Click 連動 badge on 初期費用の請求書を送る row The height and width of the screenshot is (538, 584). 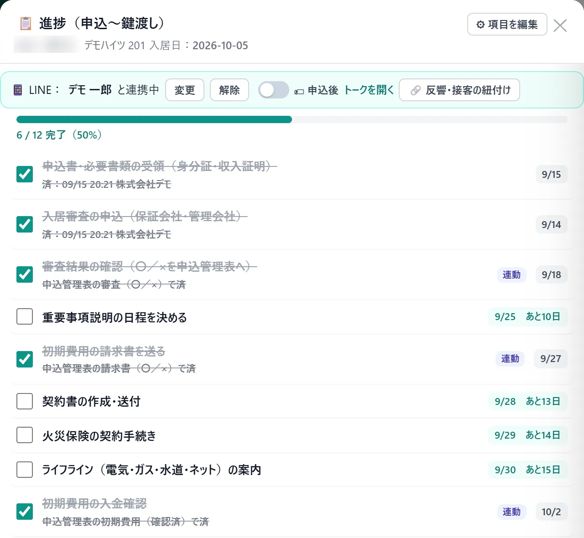pyautogui.click(x=510, y=358)
